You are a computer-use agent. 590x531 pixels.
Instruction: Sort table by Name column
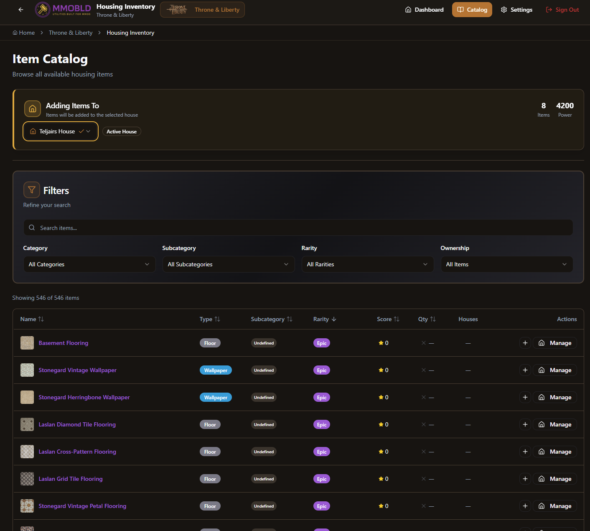coord(32,319)
